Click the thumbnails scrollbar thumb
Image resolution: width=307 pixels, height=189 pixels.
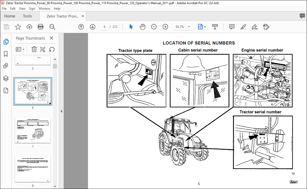coord(55,66)
